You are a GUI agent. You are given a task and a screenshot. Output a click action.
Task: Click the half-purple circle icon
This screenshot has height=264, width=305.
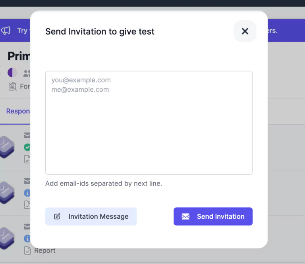pyautogui.click(x=12, y=73)
